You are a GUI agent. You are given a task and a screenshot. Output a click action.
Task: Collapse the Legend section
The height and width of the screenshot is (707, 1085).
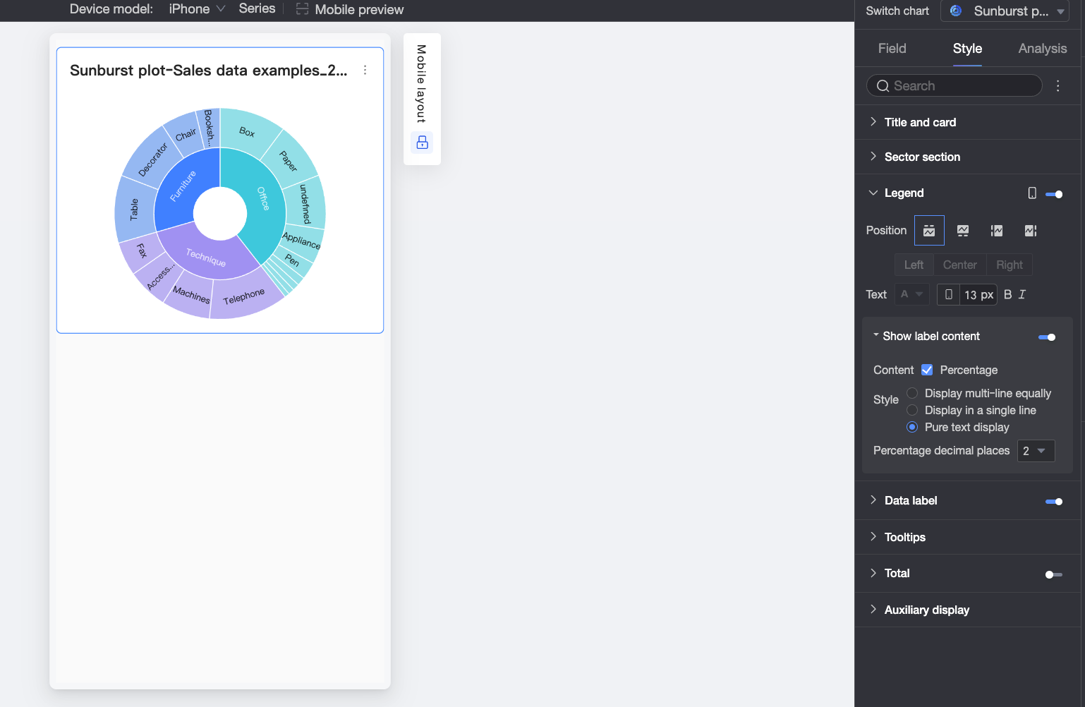coord(873,193)
